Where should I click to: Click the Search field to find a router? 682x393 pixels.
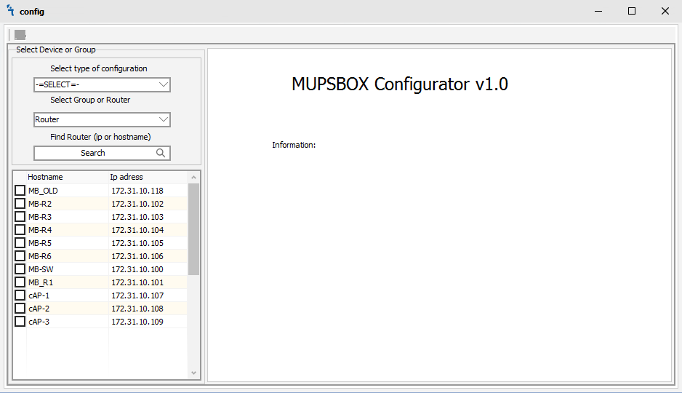(93, 153)
